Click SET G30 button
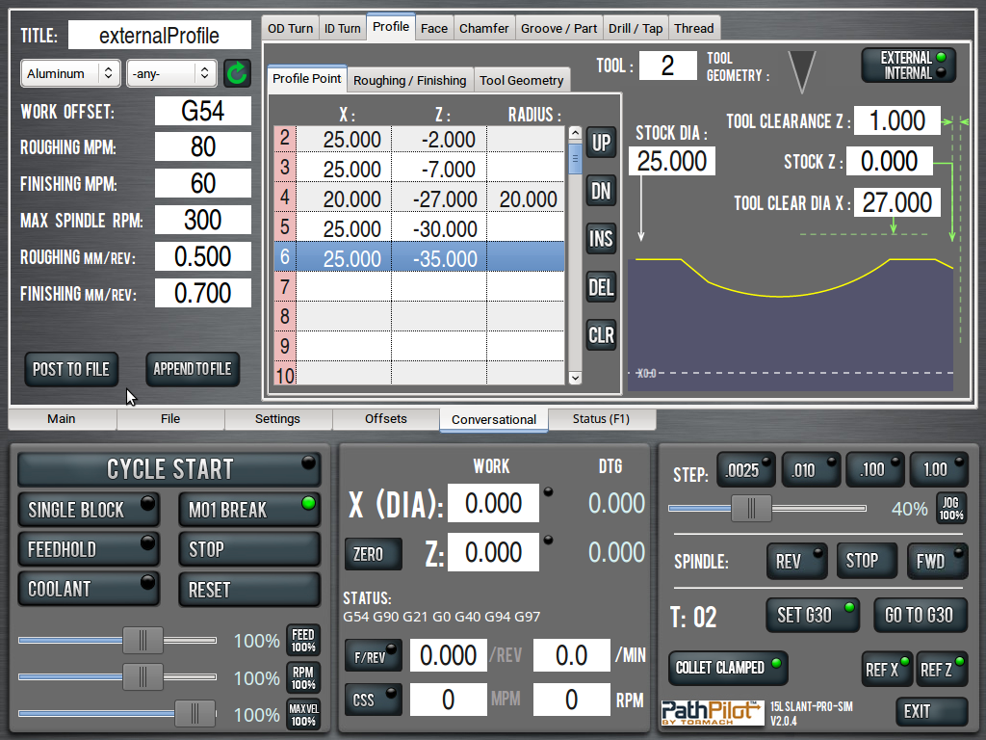Image resolution: width=986 pixels, height=740 pixels. pos(813,615)
